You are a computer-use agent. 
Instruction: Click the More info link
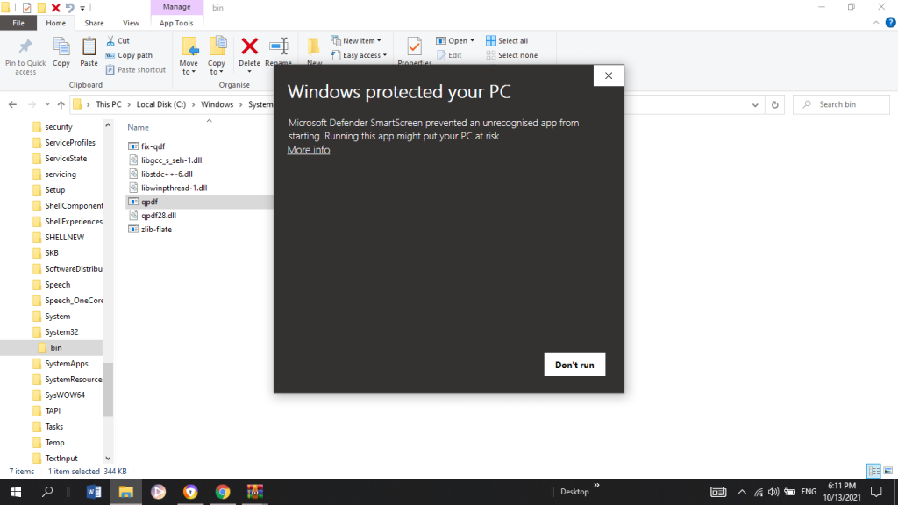point(309,149)
